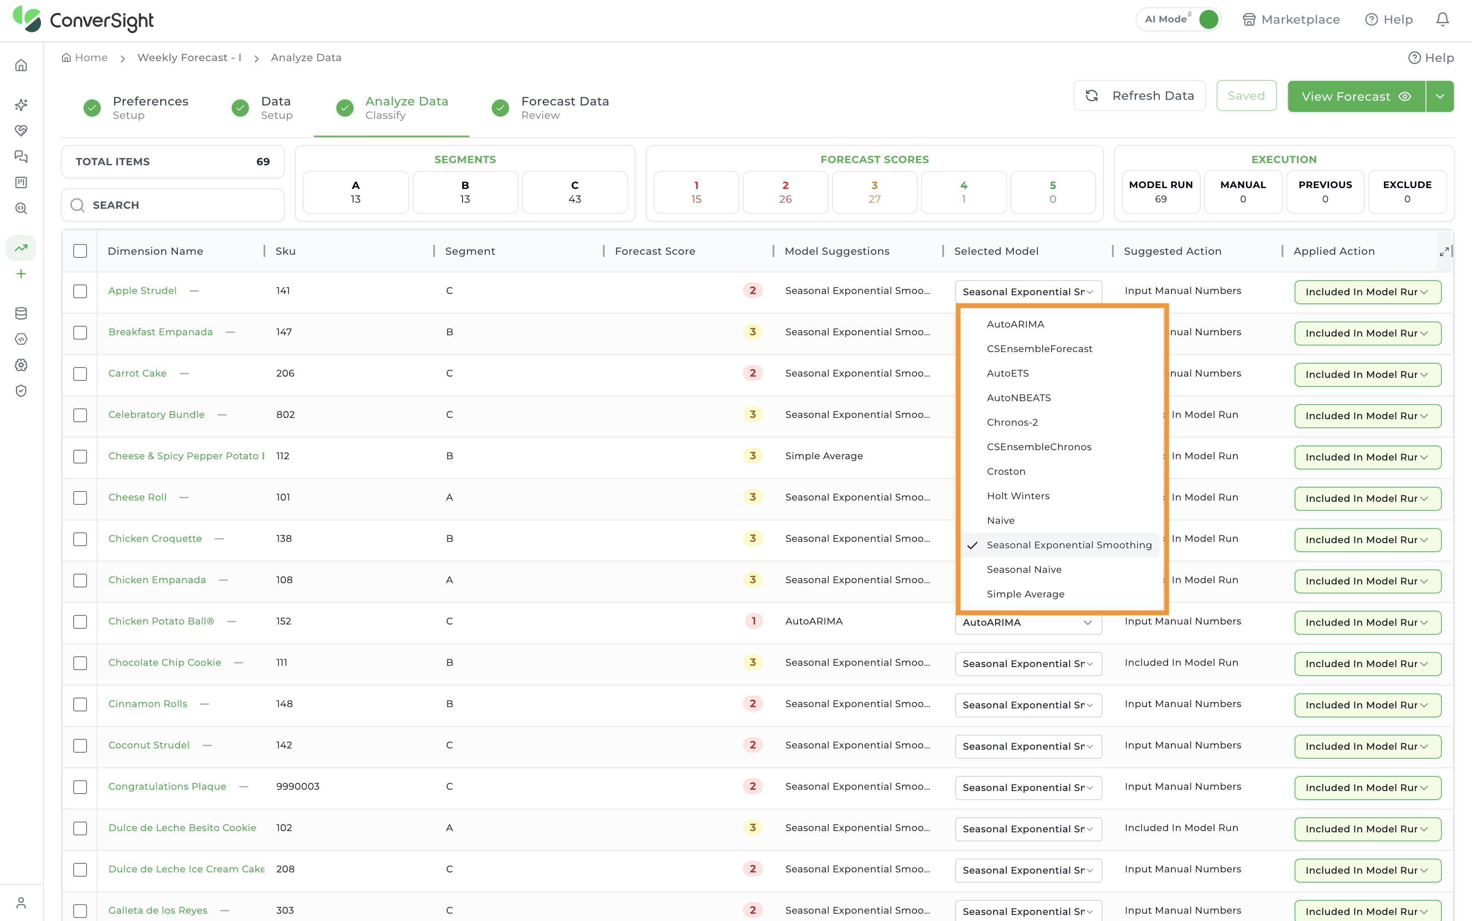Open the AutoARIMA selected model dropdown
The width and height of the screenshot is (1472, 921).
click(1028, 622)
